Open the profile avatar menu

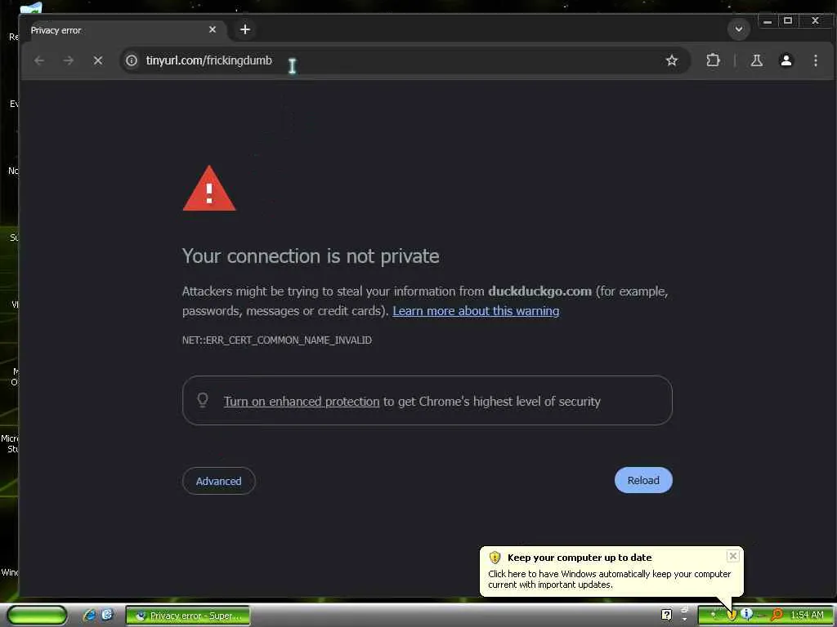pyautogui.click(x=786, y=60)
